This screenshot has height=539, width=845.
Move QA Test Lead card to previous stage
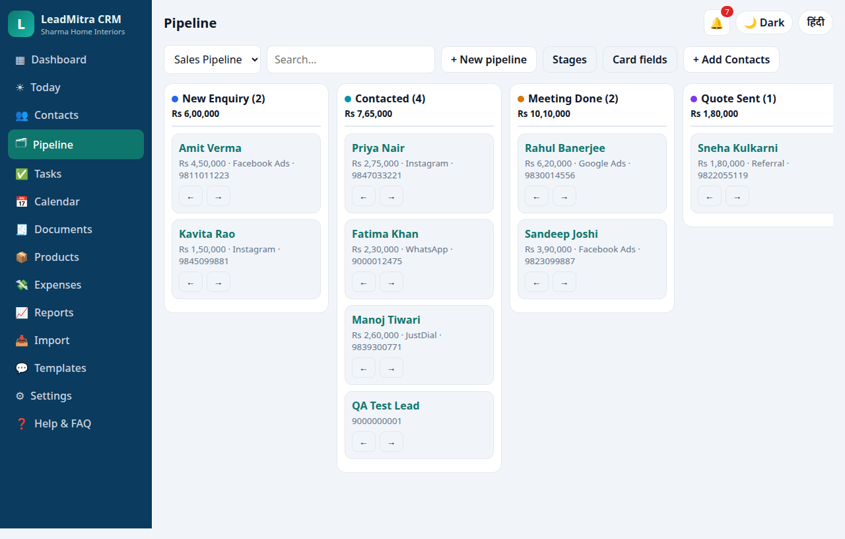pyautogui.click(x=364, y=442)
